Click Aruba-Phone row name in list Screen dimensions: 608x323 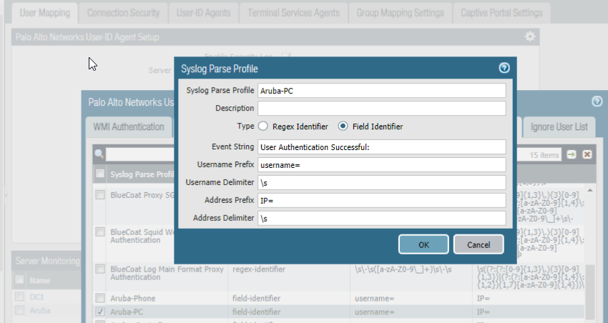click(x=132, y=298)
